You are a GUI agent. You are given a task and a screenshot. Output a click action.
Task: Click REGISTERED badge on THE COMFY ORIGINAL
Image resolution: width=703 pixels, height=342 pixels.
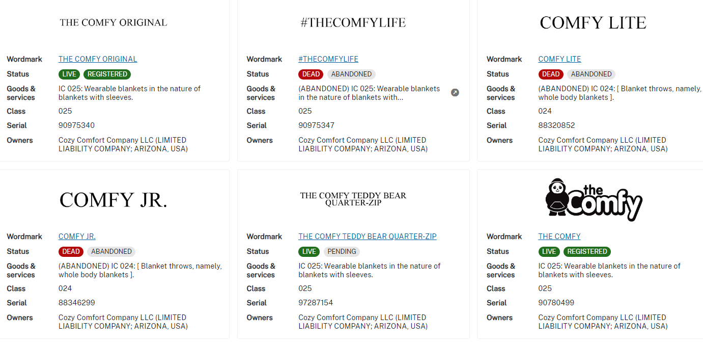click(107, 74)
